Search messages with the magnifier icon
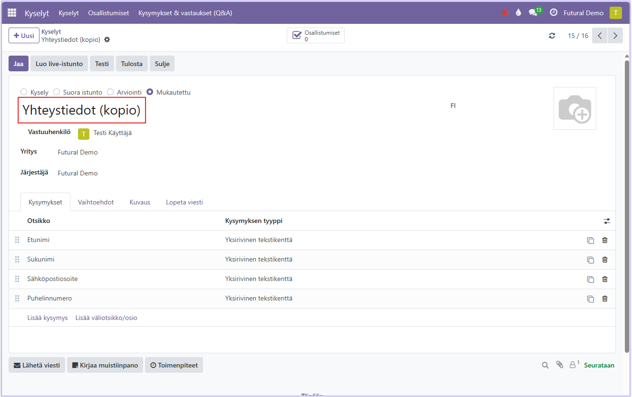 [x=545, y=365]
